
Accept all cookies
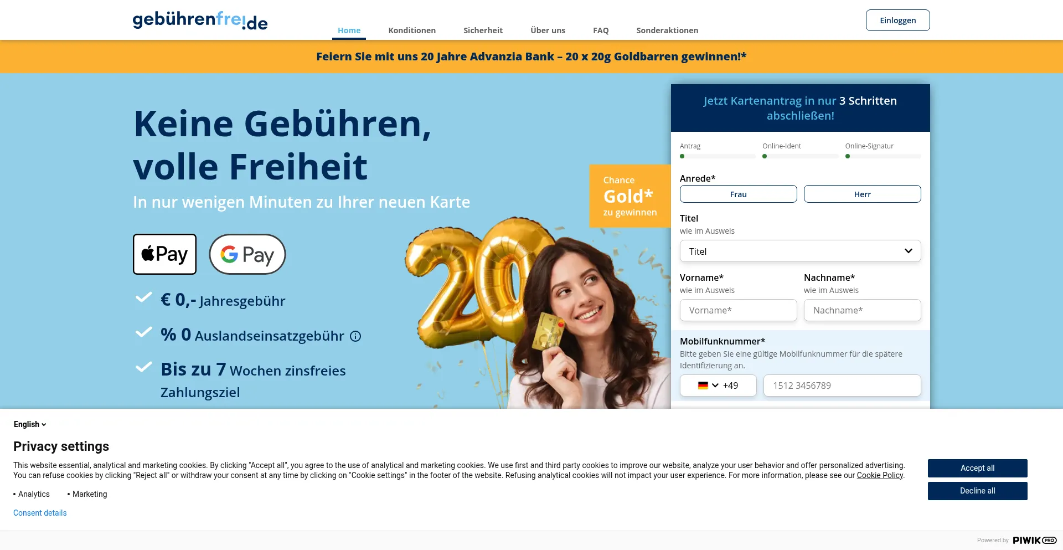point(978,468)
